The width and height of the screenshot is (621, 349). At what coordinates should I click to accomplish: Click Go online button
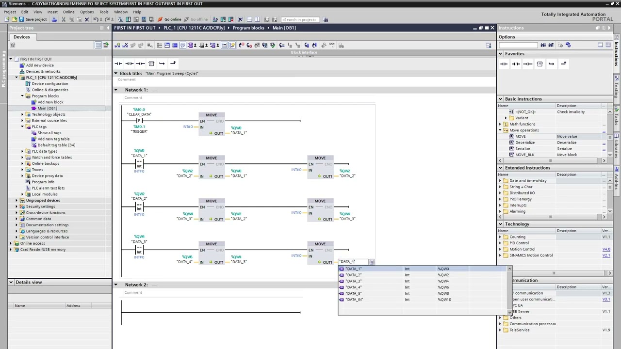[169, 19]
